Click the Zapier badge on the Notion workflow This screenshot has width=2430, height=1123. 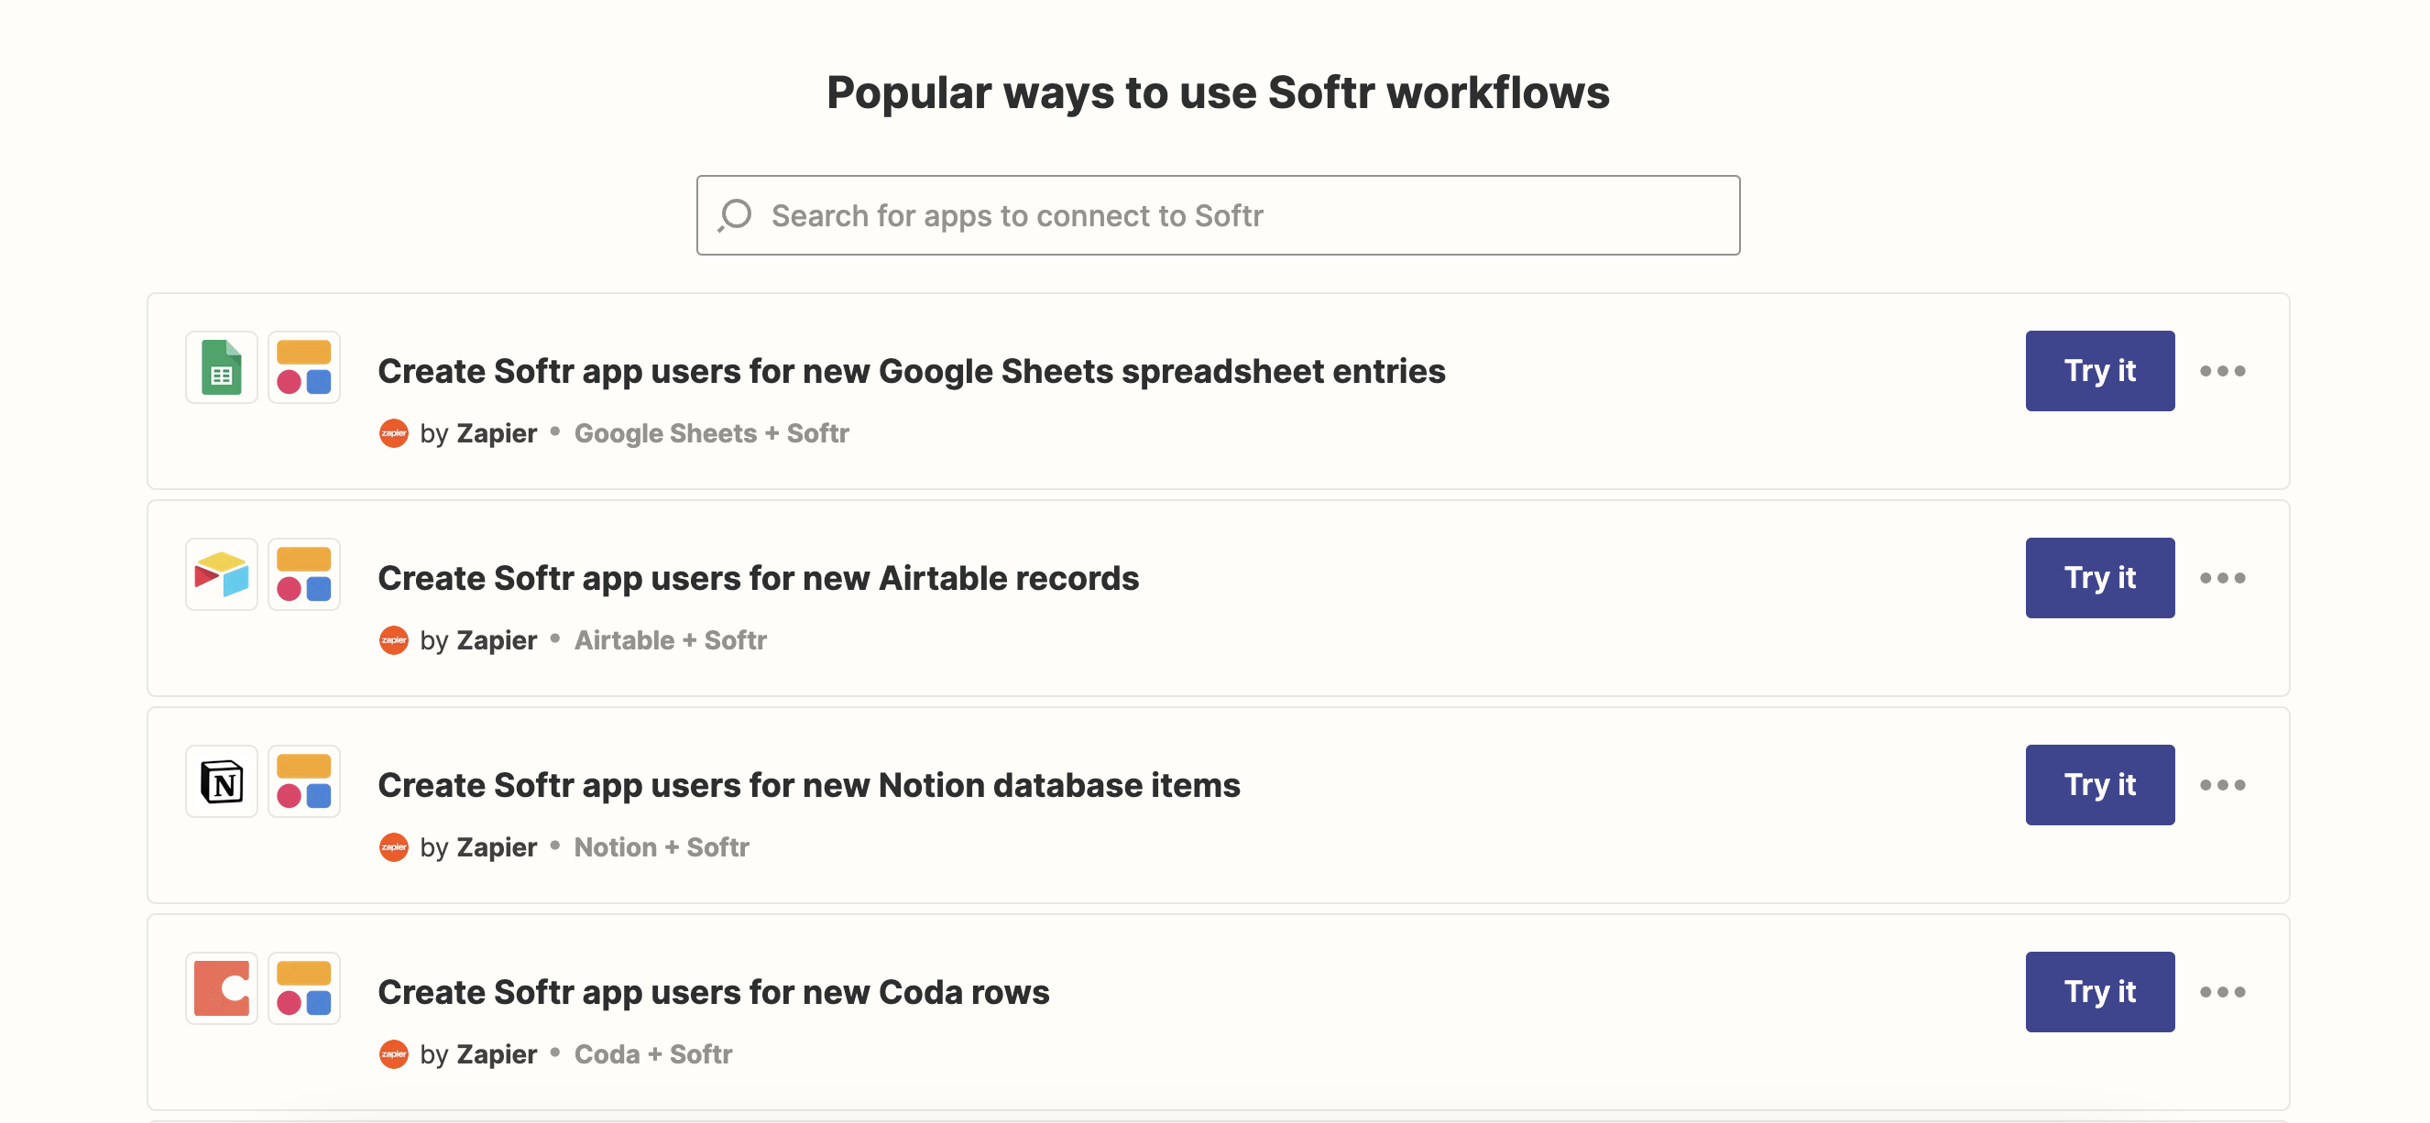point(394,846)
